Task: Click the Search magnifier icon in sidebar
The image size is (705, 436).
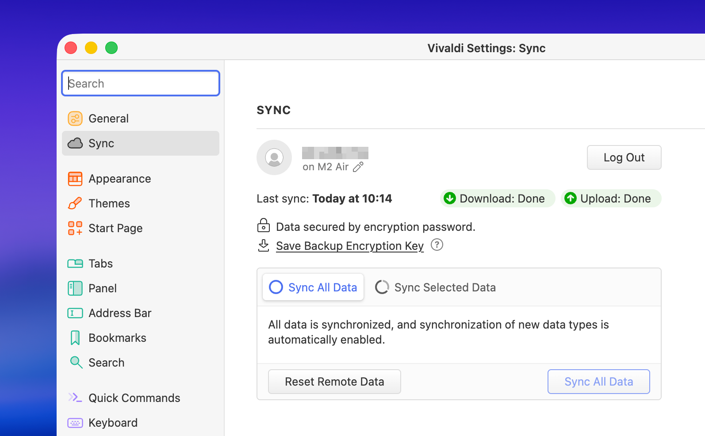Action: pos(76,363)
